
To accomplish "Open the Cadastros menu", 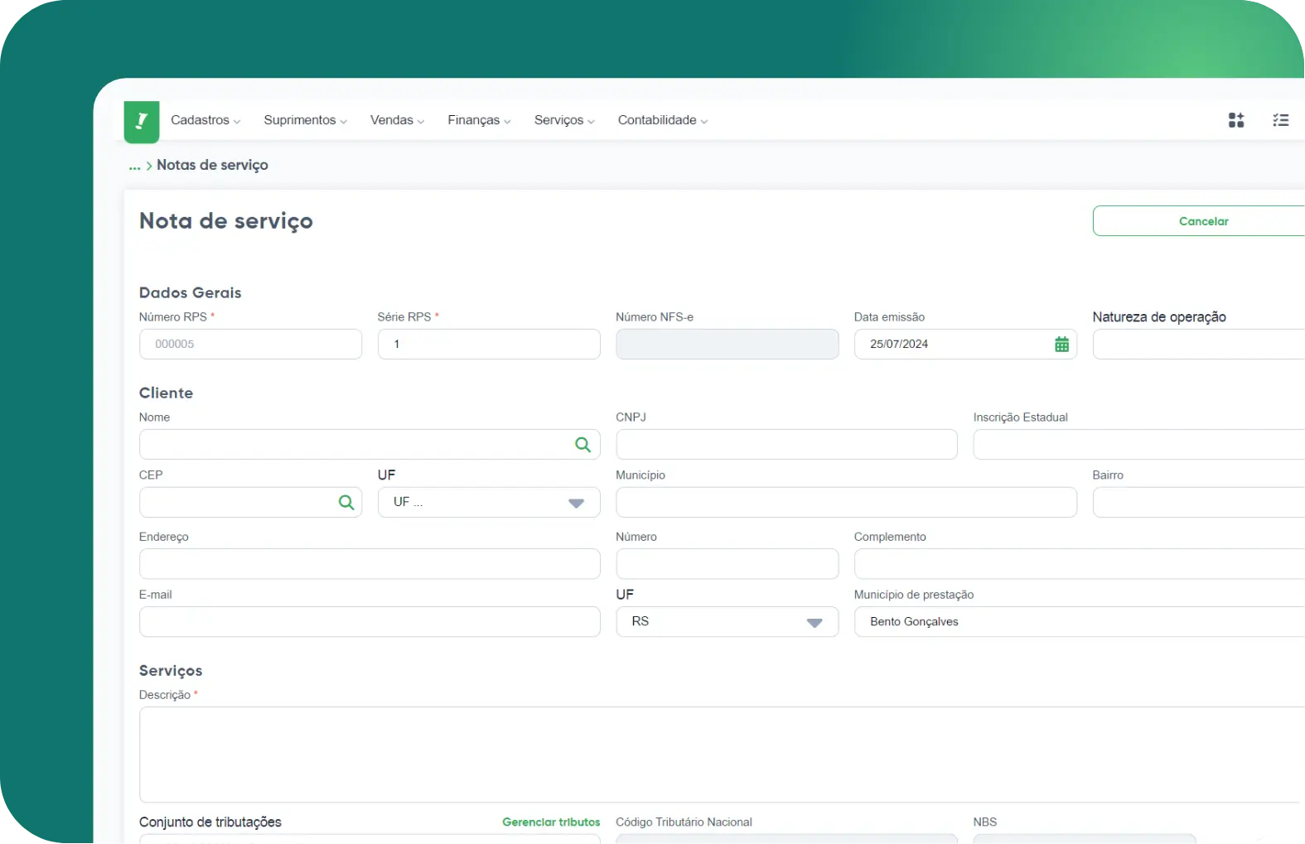I will 205,120.
